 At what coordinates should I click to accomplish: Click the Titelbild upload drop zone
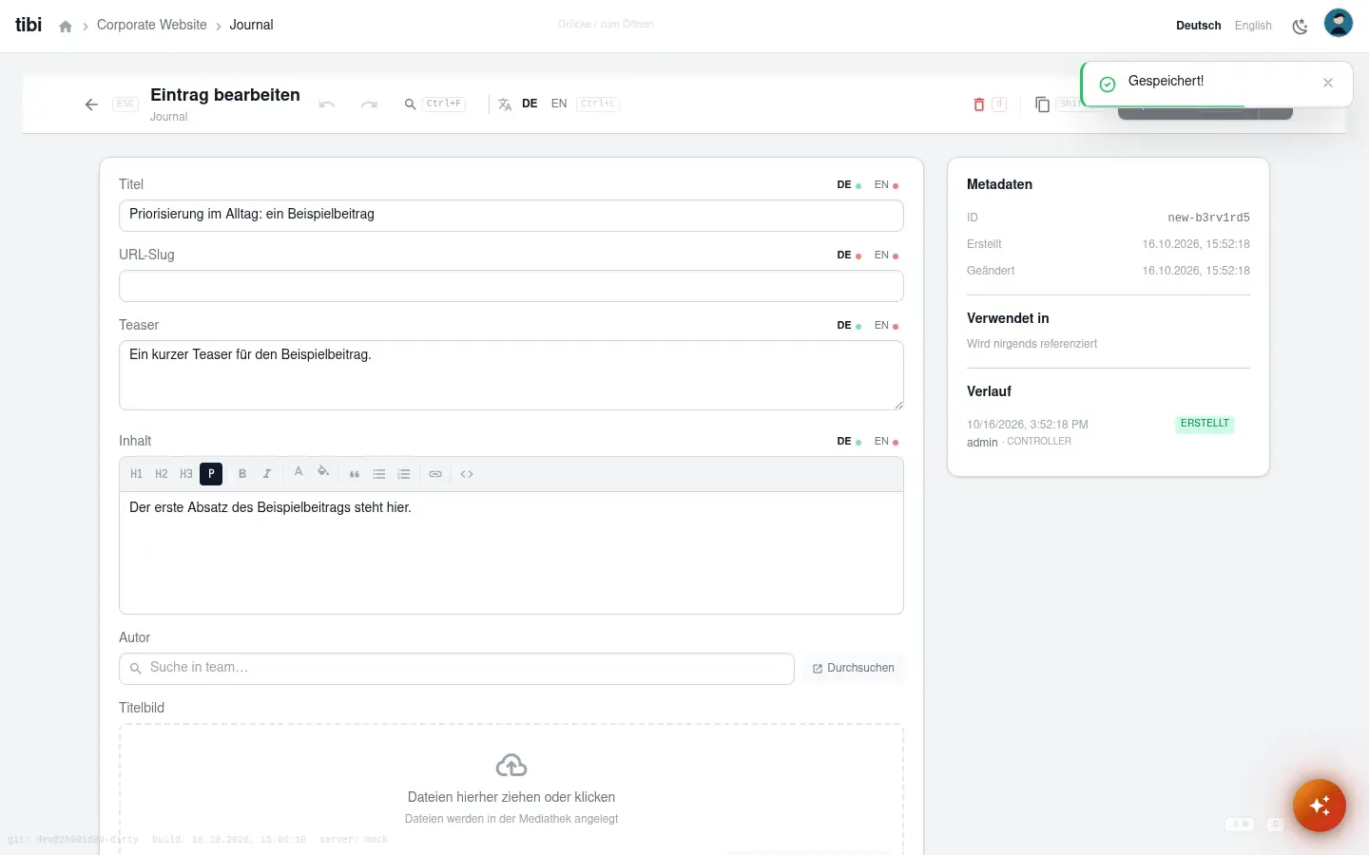point(511,789)
